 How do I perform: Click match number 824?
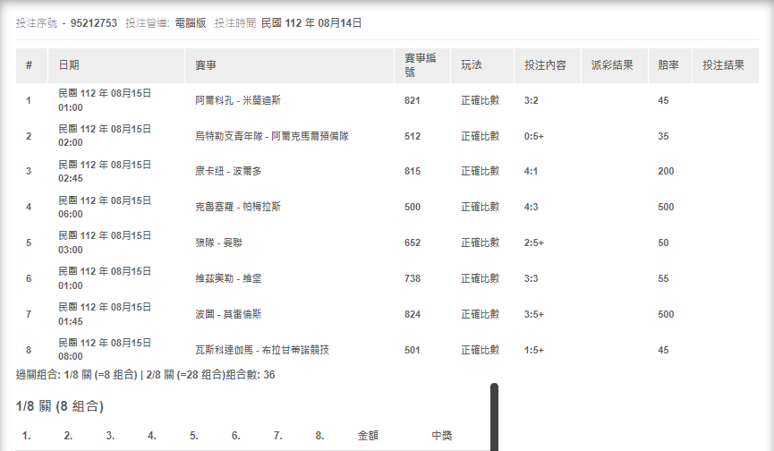pyautogui.click(x=413, y=314)
